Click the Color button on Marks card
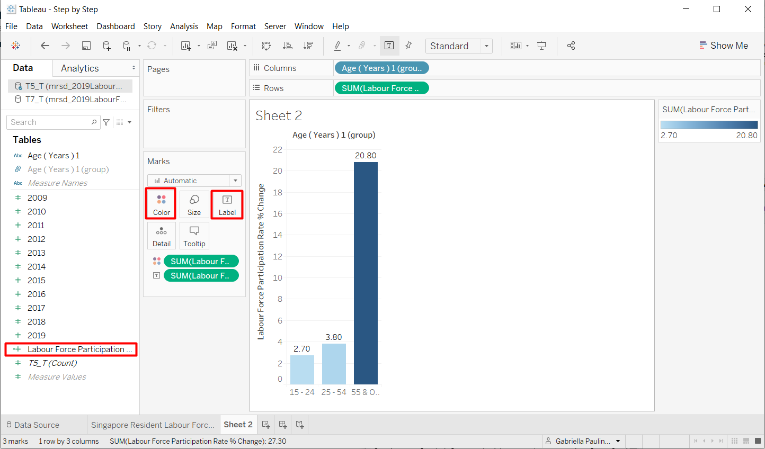This screenshot has width=765, height=449. pos(162,204)
